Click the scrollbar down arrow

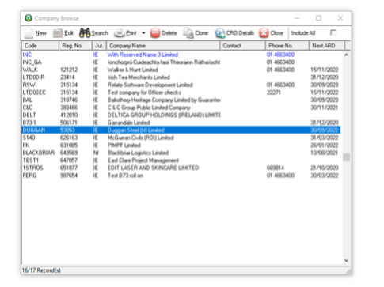tap(346, 260)
